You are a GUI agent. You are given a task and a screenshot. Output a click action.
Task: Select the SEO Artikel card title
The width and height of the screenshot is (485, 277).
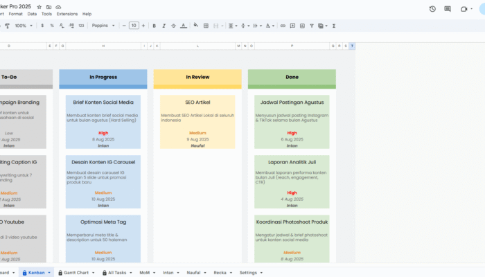pyautogui.click(x=197, y=102)
